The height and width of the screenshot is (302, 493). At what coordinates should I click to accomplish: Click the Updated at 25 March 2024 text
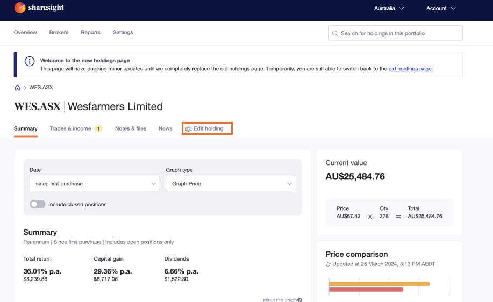(x=383, y=264)
